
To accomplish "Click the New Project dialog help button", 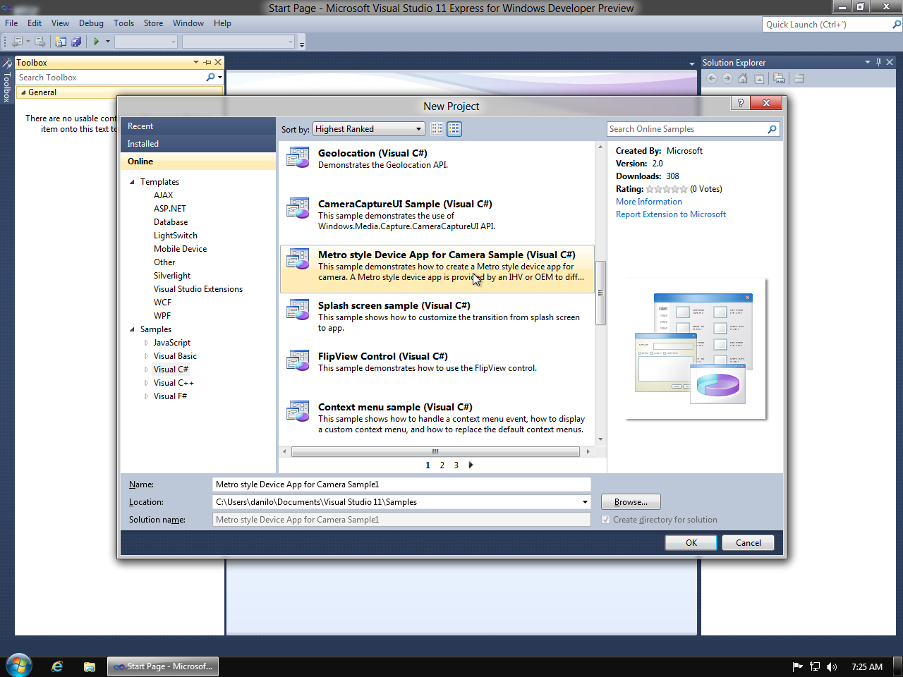I will coord(740,103).
